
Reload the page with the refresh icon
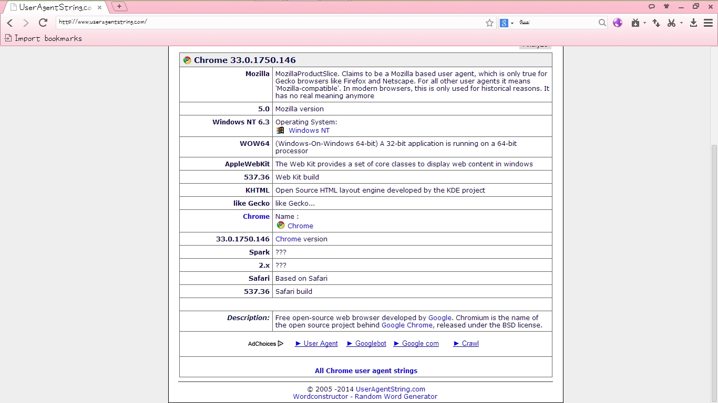[43, 23]
